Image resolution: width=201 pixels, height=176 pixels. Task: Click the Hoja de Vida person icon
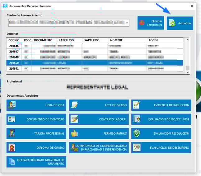[x=12, y=105]
